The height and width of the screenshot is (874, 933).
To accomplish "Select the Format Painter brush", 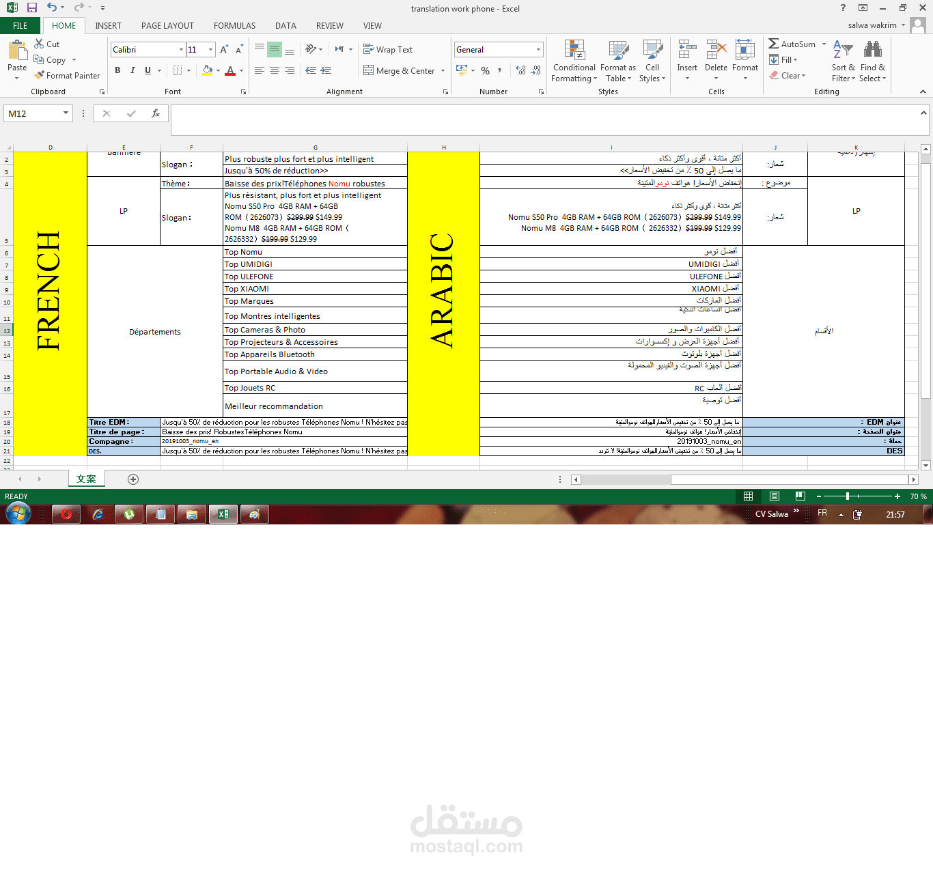I will (x=67, y=75).
